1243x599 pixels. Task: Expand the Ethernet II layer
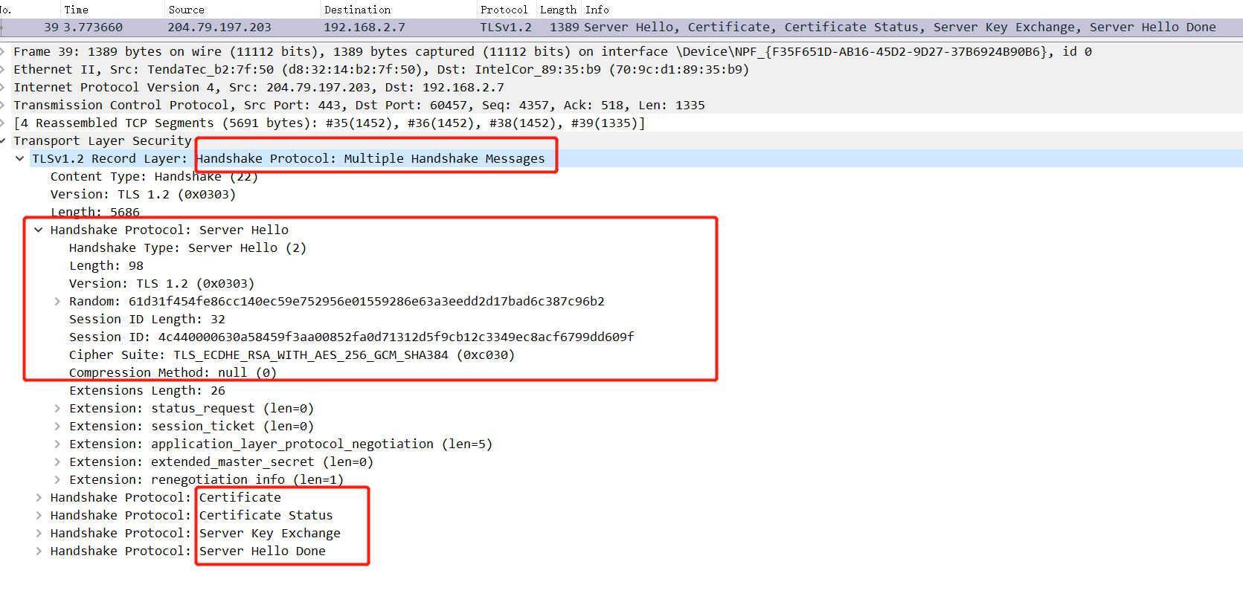coord(4,70)
